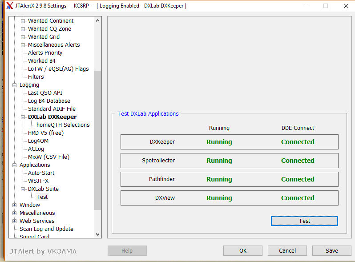The width and height of the screenshot is (355, 262).
Task: Open Last QSO API settings
Action: click(45, 93)
